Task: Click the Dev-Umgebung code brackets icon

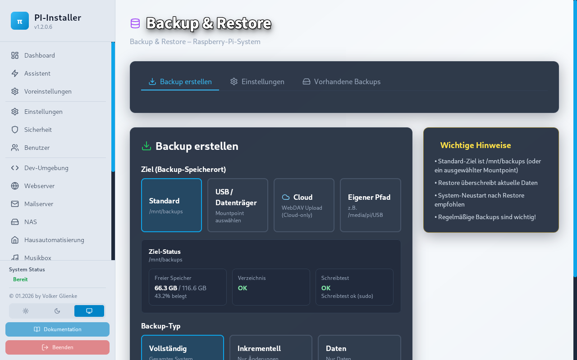Action: pyautogui.click(x=15, y=168)
